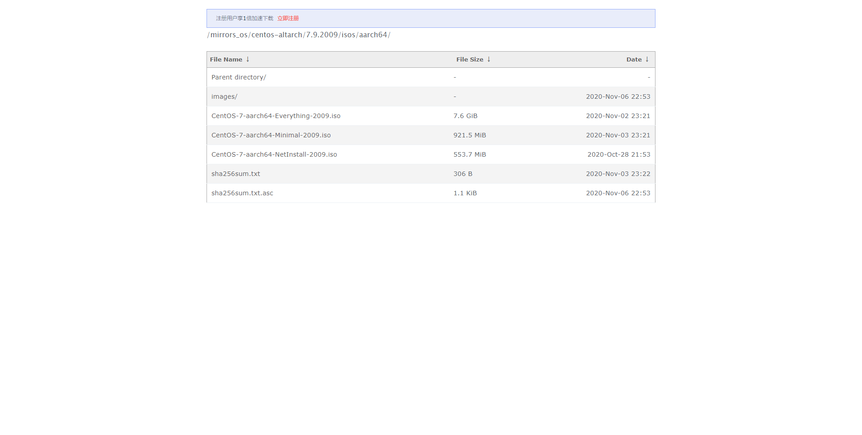This screenshot has height=435, width=862.
Task: Click the 立即注册 register link
Action: [x=288, y=18]
